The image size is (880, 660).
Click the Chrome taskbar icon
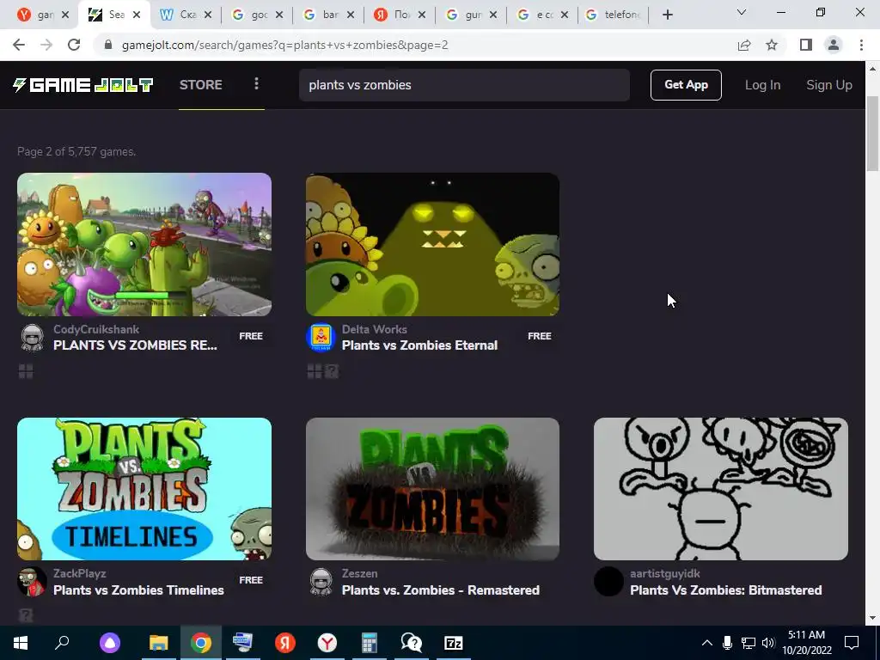tap(201, 643)
